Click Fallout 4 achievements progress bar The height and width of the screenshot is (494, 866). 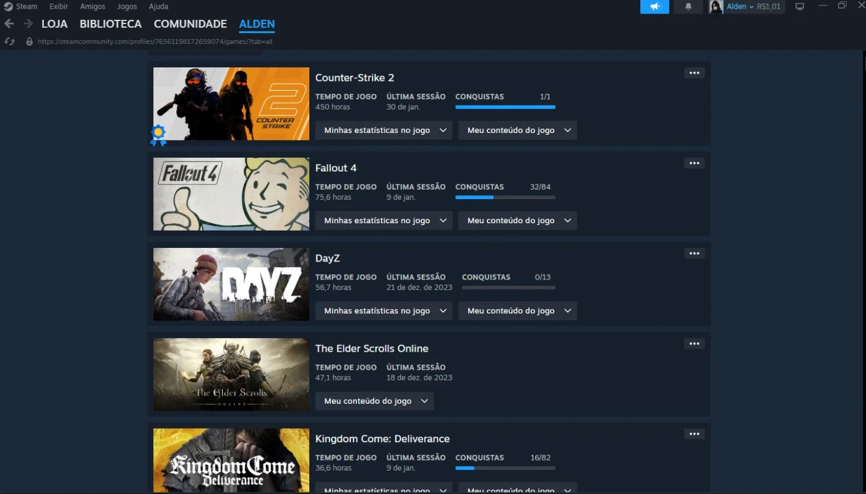coord(505,197)
